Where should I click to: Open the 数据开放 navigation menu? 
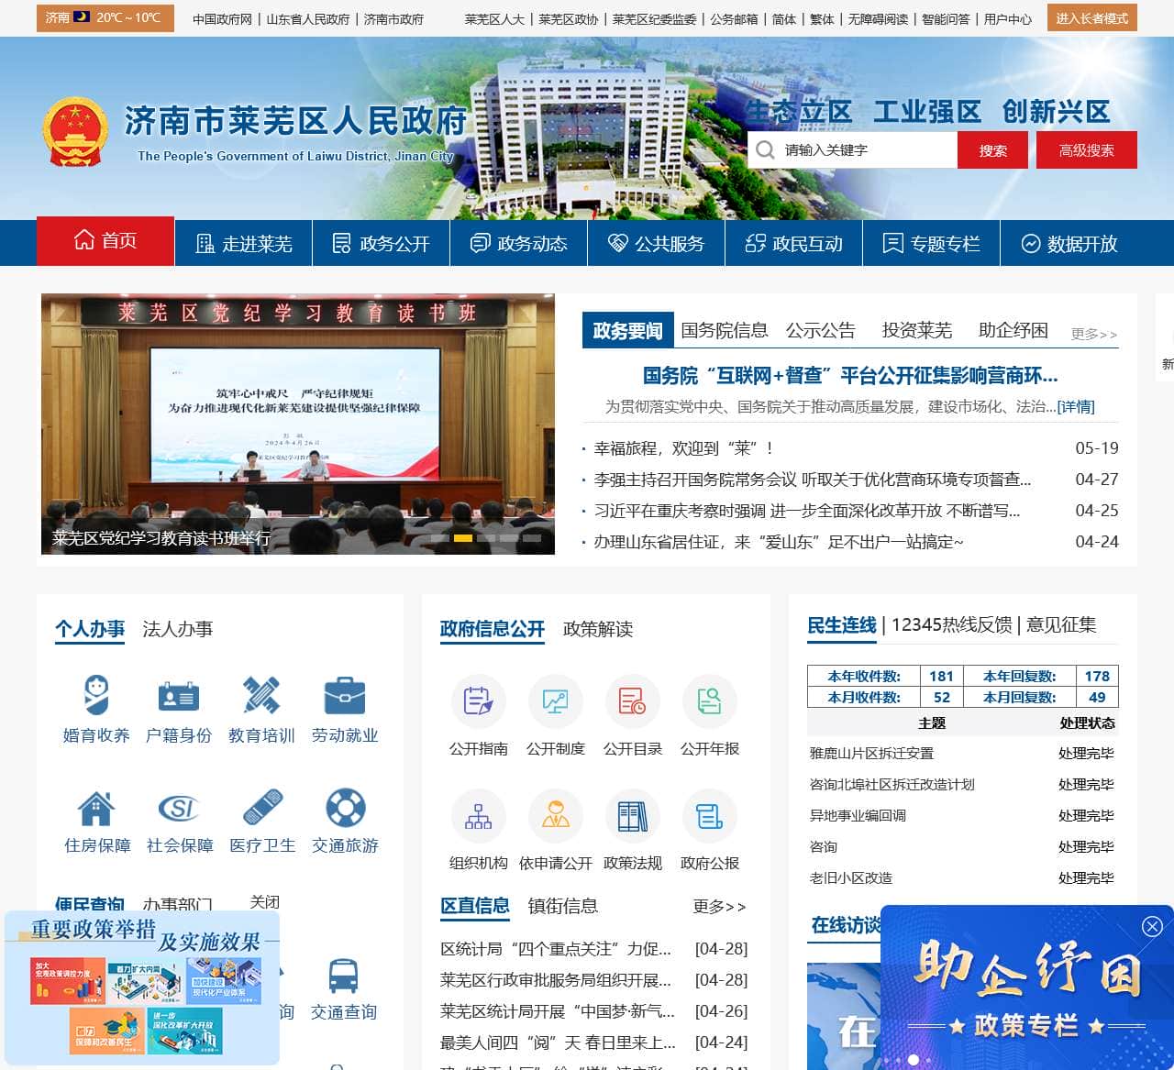pos(1069,244)
